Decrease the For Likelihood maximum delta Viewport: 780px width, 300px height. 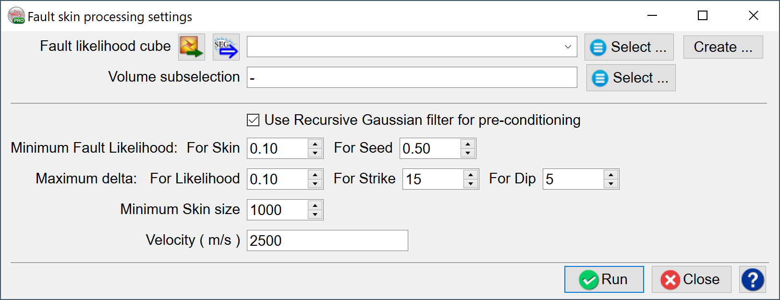(x=315, y=184)
